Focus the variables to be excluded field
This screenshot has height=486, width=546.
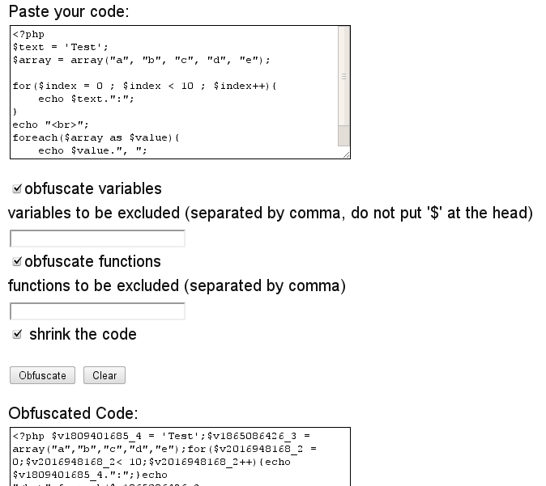(97, 239)
